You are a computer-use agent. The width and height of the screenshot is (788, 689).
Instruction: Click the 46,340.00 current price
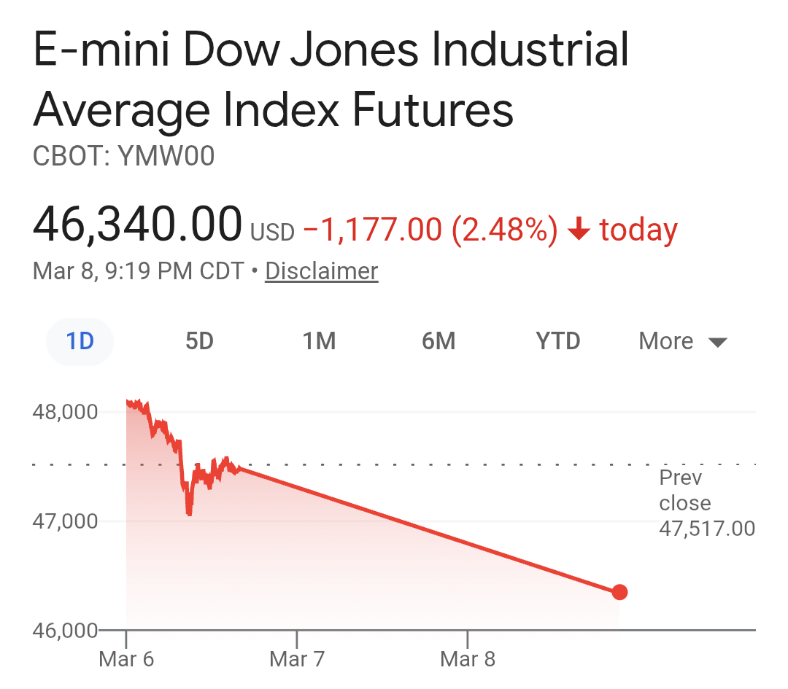(137, 225)
